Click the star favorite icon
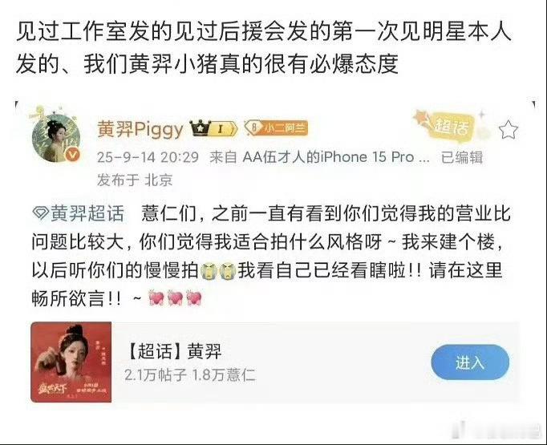This screenshot has height=445, width=547. tap(508, 129)
